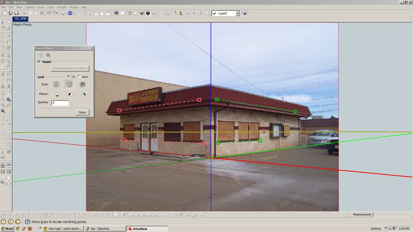The height and width of the screenshot is (232, 413).
Task: Toggle the green/blue plane icon
Action: [x=84, y=95]
